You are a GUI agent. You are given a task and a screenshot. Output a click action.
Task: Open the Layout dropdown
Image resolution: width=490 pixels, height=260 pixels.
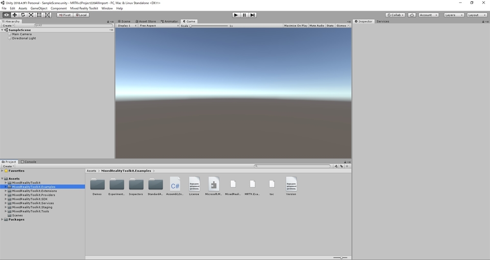coord(477,15)
